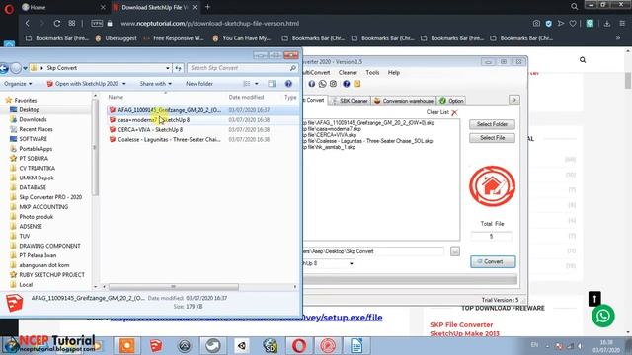
Task: Click the Convert button
Action: [493, 261]
